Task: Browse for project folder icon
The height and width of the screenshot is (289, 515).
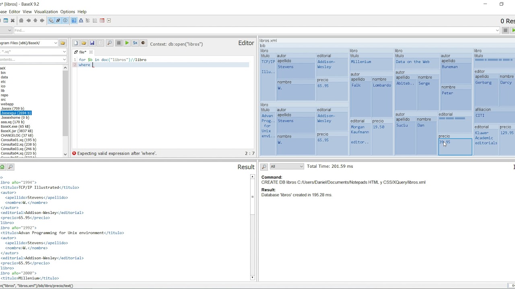Action: 63,43
